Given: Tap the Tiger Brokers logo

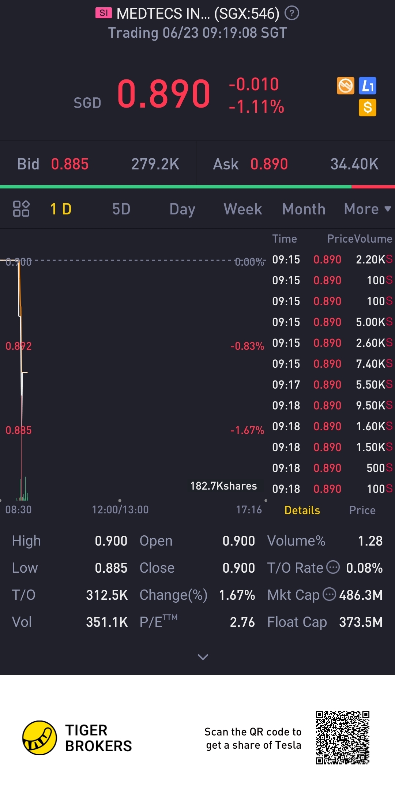Looking at the screenshot, I should (x=39, y=738).
